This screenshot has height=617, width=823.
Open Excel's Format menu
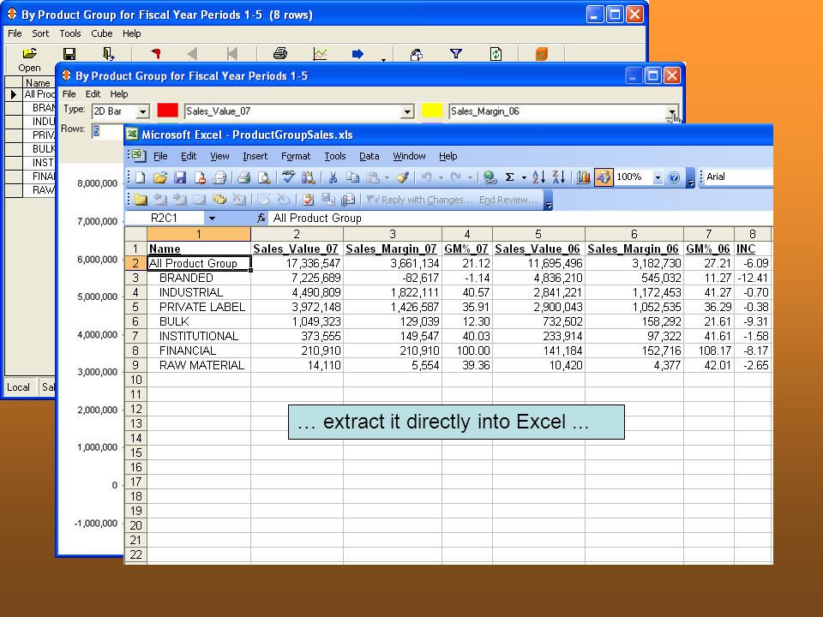296,156
